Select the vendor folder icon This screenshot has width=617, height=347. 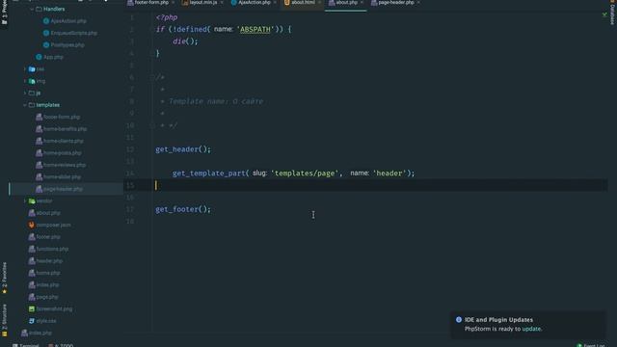pos(32,201)
